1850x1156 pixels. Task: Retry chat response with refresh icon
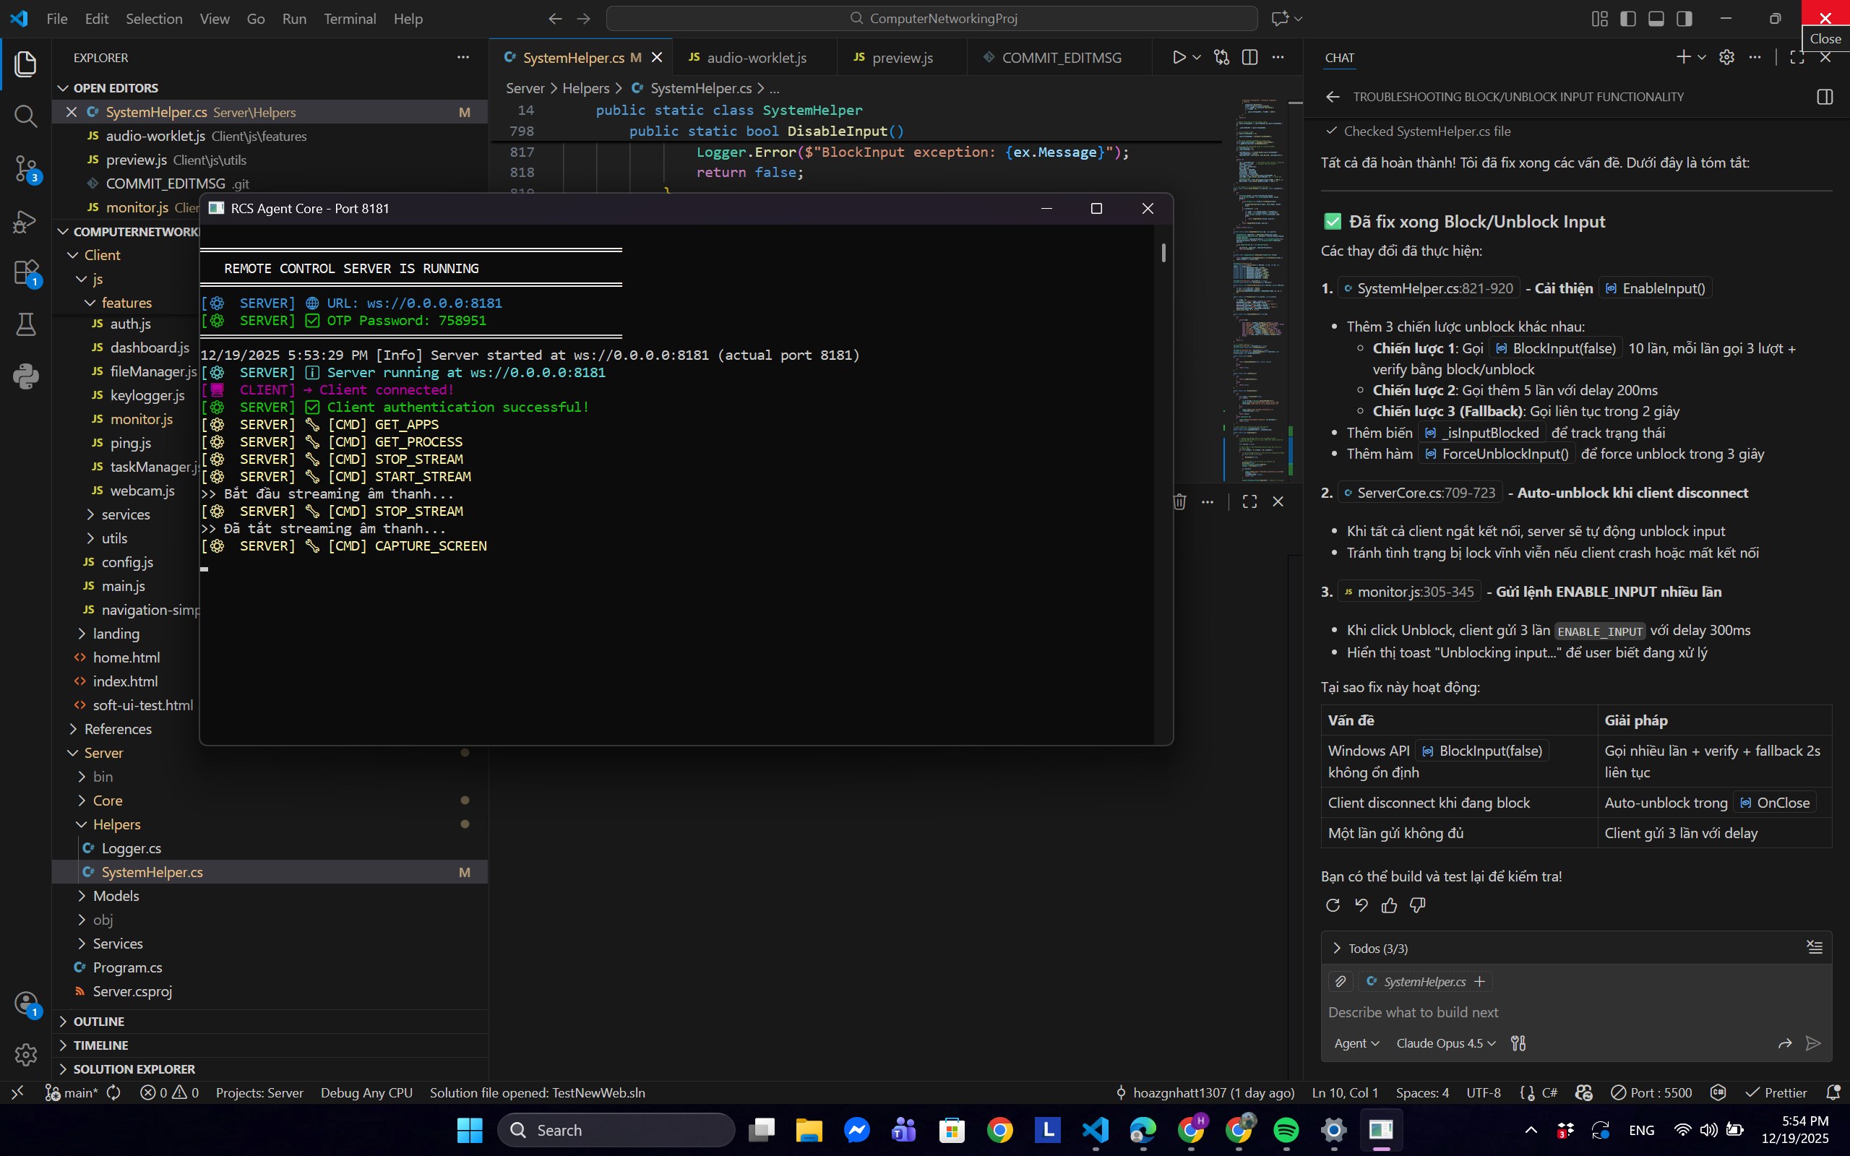coord(1333,905)
